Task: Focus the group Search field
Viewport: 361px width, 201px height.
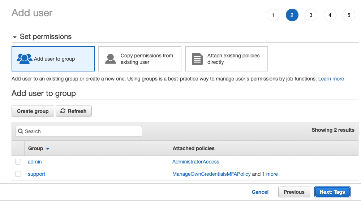Action: point(82,131)
